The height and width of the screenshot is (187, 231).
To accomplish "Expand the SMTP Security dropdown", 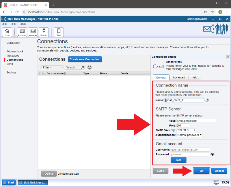I will pyautogui.click(x=186, y=130).
